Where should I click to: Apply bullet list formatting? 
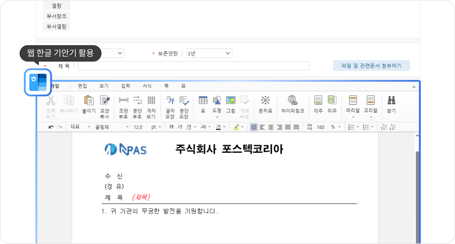[365, 127]
